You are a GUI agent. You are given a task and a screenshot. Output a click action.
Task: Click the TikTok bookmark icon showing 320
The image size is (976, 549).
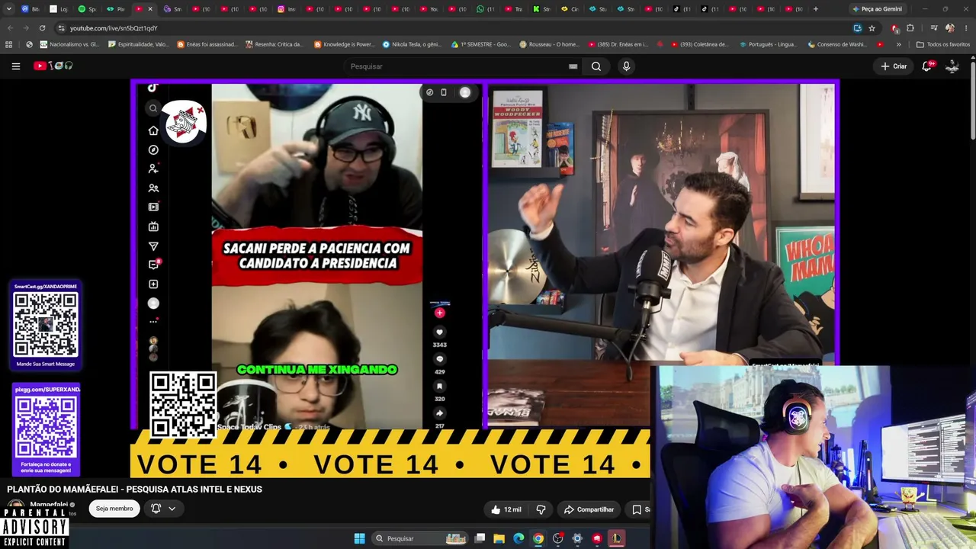pos(439,387)
